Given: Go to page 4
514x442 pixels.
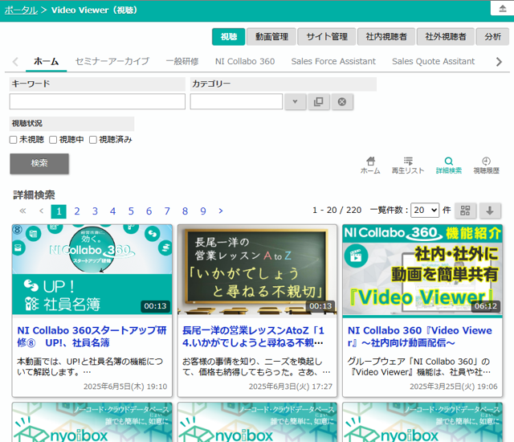Looking at the screenshot, I should tap(113, 211).
